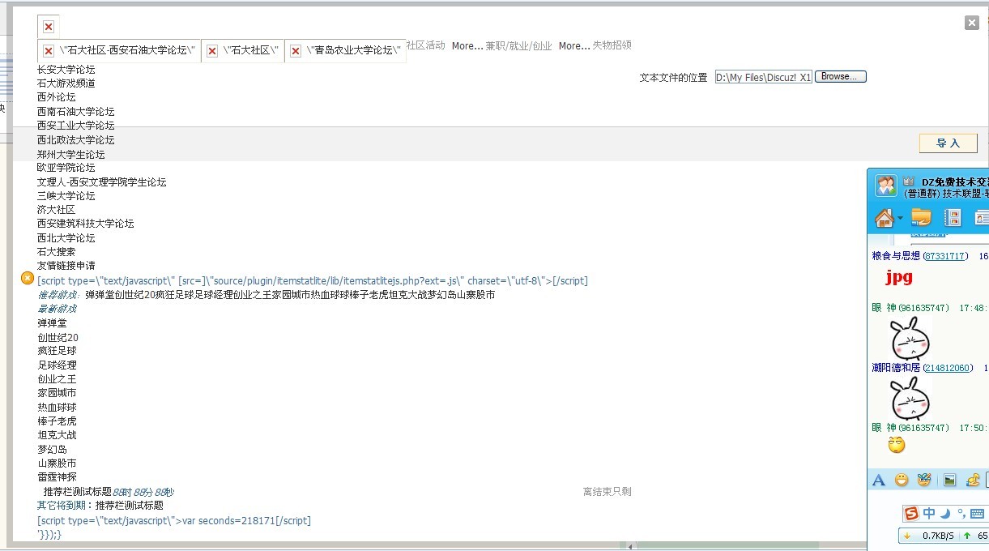Open the 棒子老虎 game link in list
This screenshot has width=989, height=551.
(57, 421)
